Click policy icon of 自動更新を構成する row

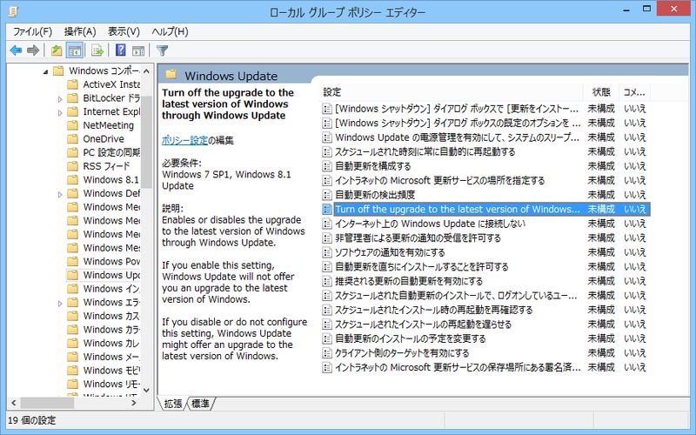(327, 166)
